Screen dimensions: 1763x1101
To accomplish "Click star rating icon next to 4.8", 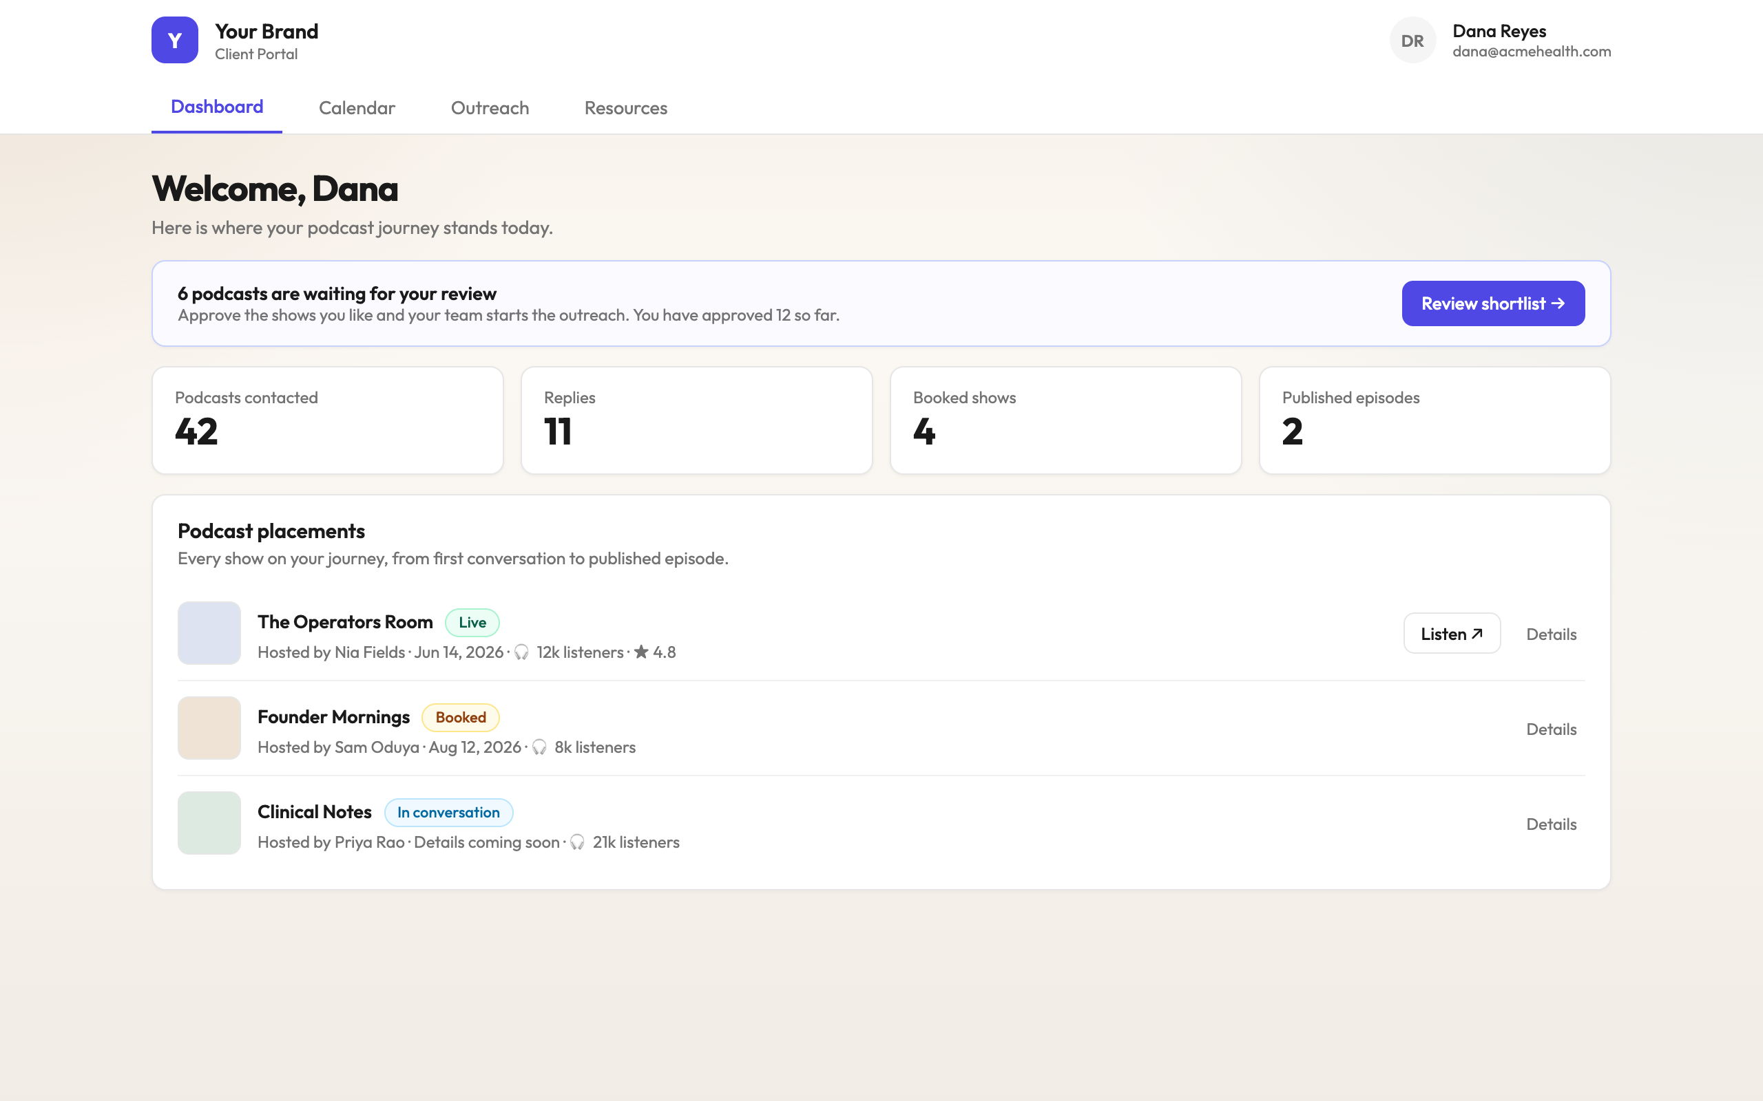I will coord(641,652).
